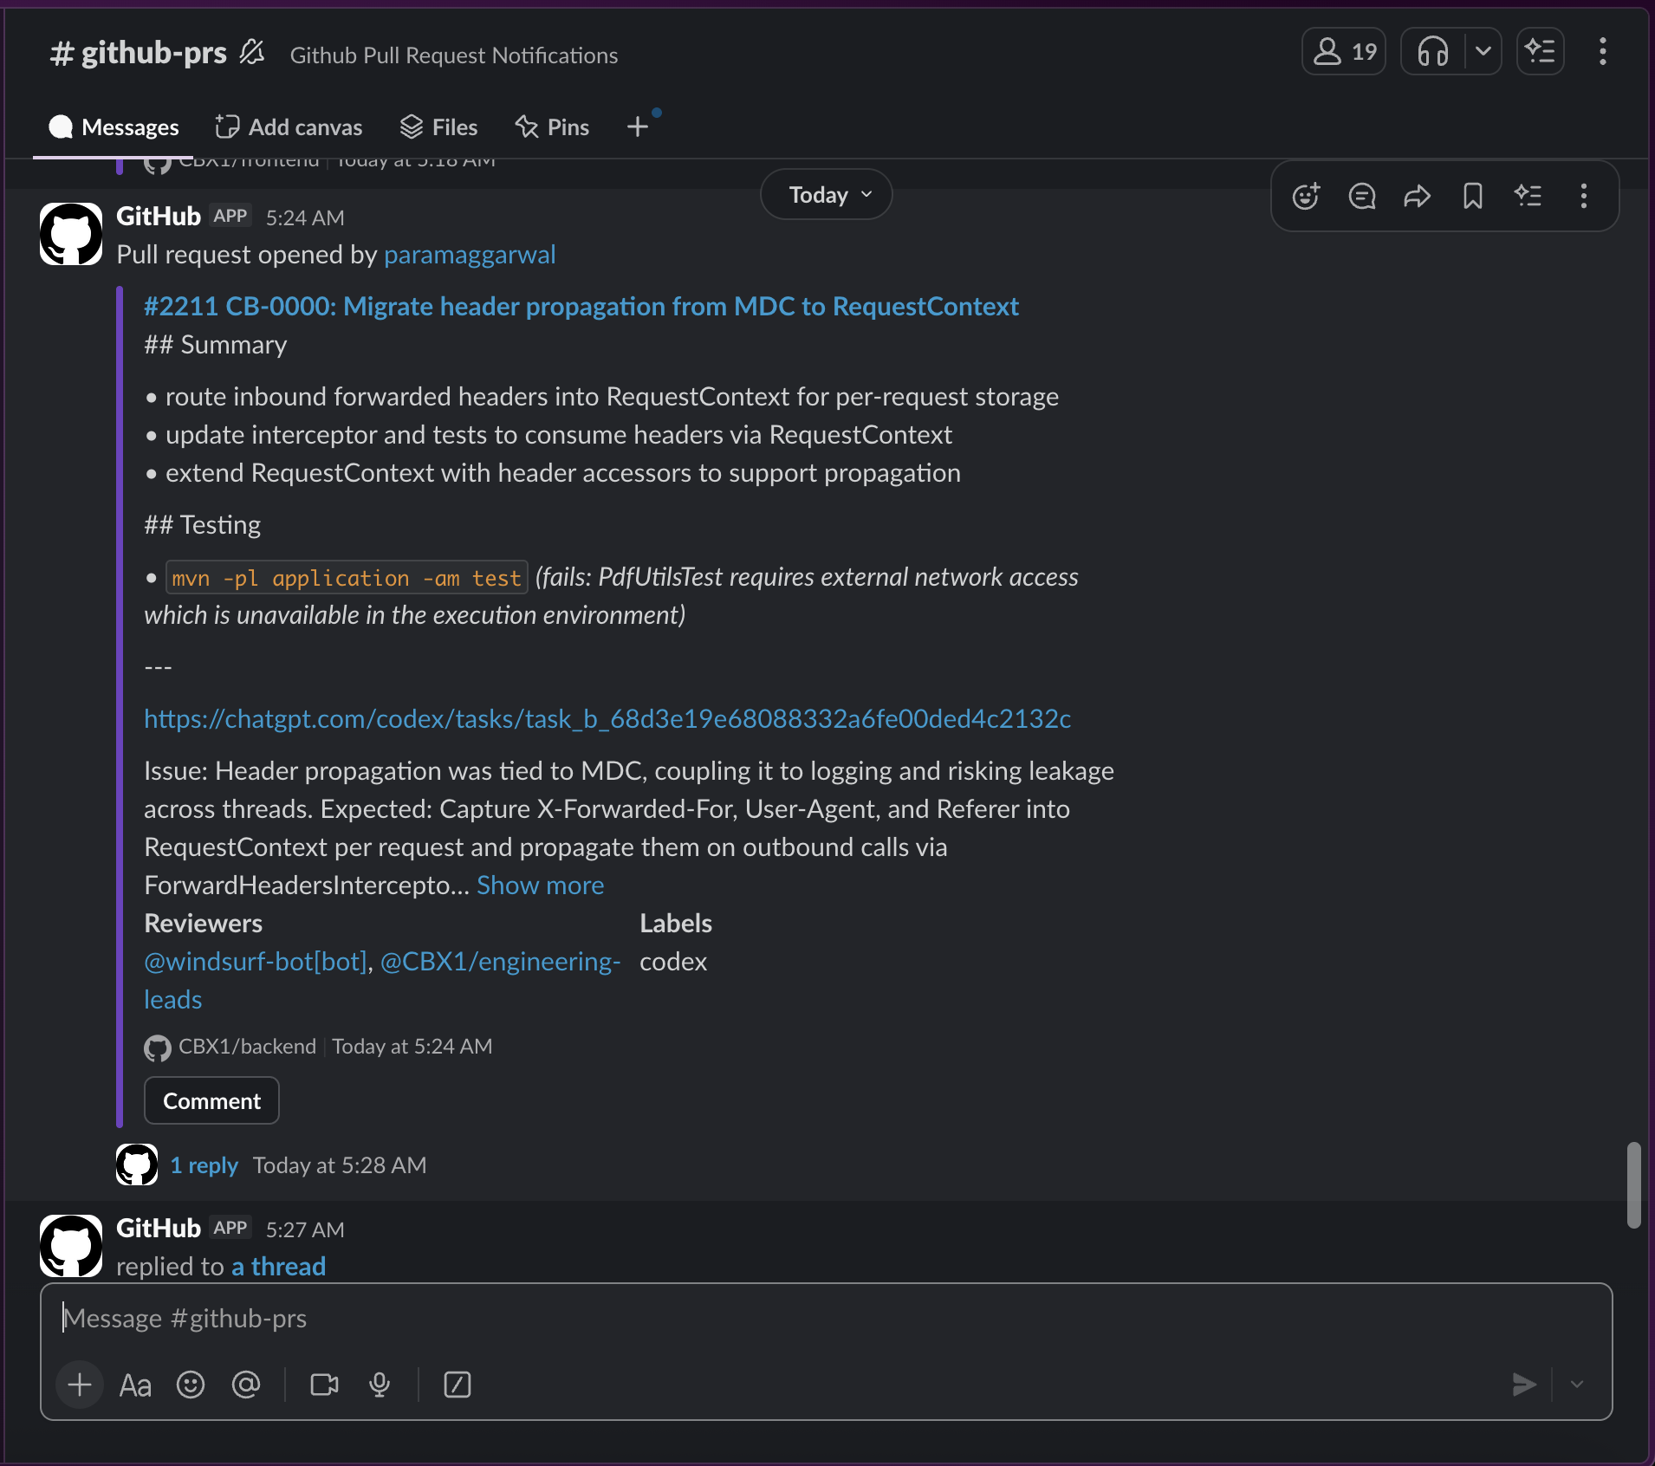Open the schedule send options chevron

coord(1577,1385)
